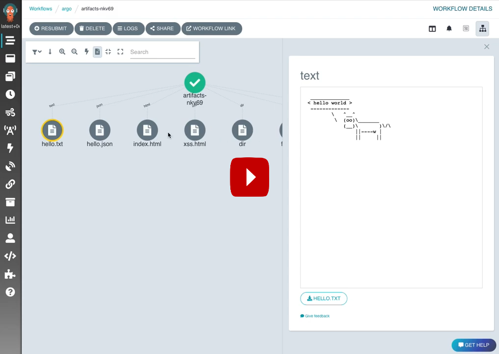
Task: Open the events notification bell tab
Action: [449, 29]
